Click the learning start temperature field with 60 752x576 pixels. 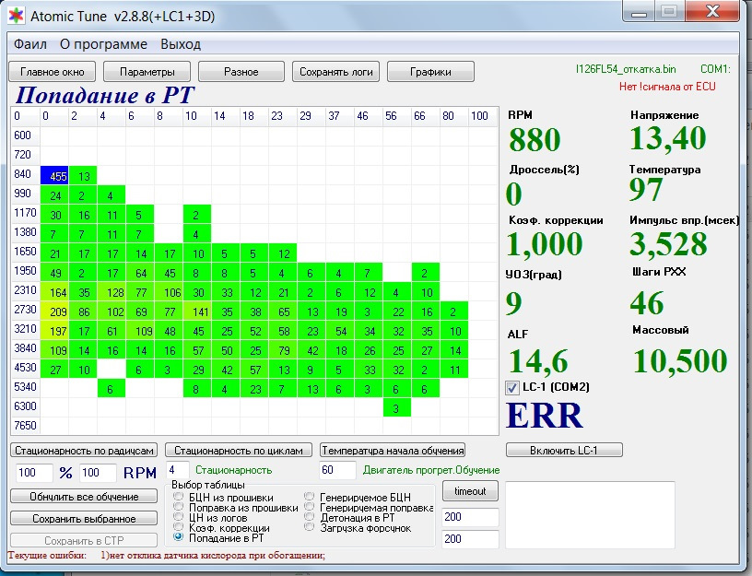[x=336, y=471]
